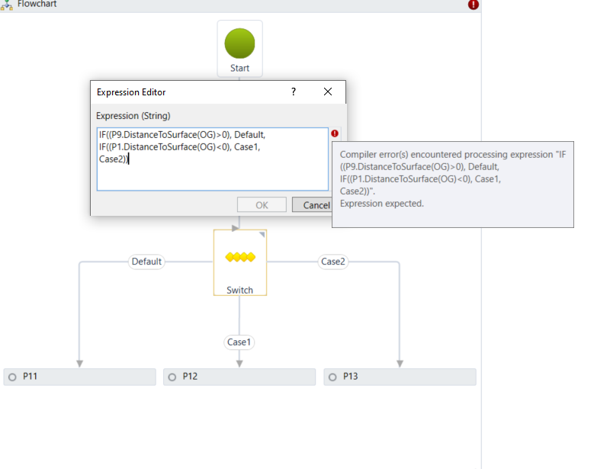Image resolution: width=610 pixels, height=469 pixels.
Task: Click the Flowchart title text
Action: [37, 4]
